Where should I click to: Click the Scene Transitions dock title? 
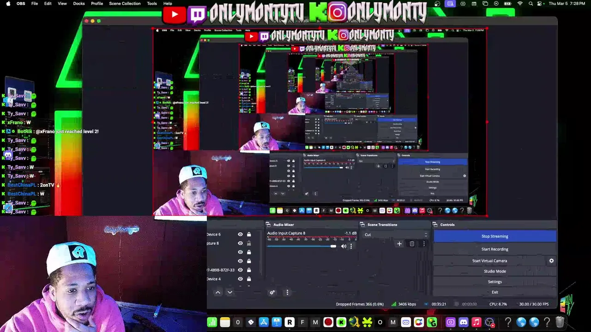tap(382, 225)
